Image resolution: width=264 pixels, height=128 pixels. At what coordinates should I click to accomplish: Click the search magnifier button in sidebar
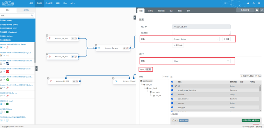tap(32, 15)
